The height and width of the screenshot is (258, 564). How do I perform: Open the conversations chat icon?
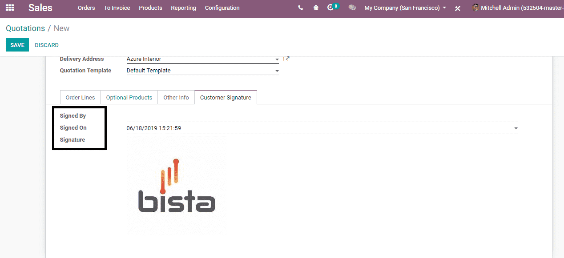[x=352, y=8]
